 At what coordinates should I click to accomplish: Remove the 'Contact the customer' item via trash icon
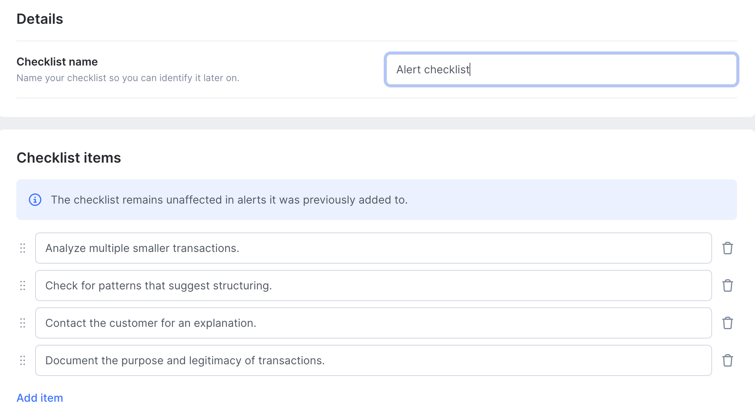727,323
